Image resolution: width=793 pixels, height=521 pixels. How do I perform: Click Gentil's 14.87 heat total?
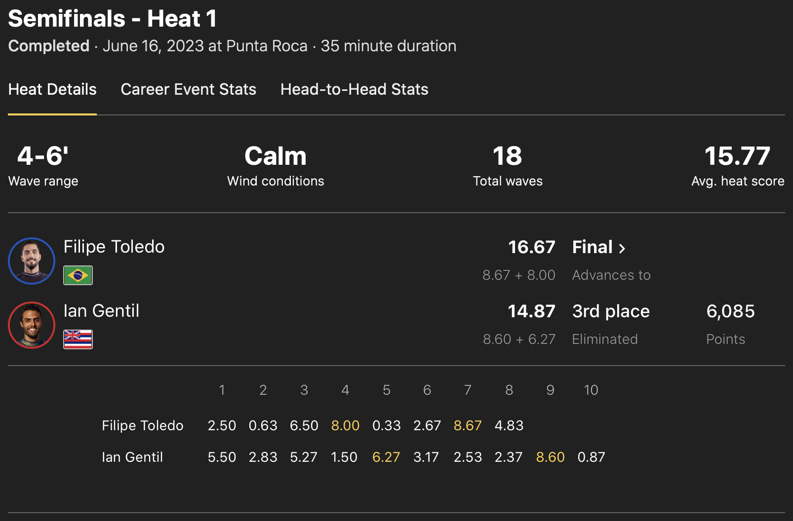(531, 311)
